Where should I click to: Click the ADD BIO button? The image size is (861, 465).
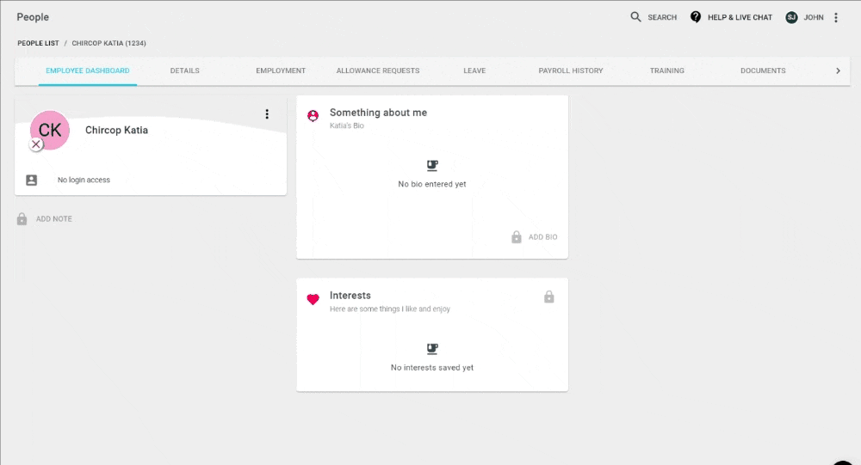[x=542, y=237]
